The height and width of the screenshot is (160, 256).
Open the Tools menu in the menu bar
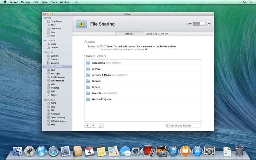point(53,2)
